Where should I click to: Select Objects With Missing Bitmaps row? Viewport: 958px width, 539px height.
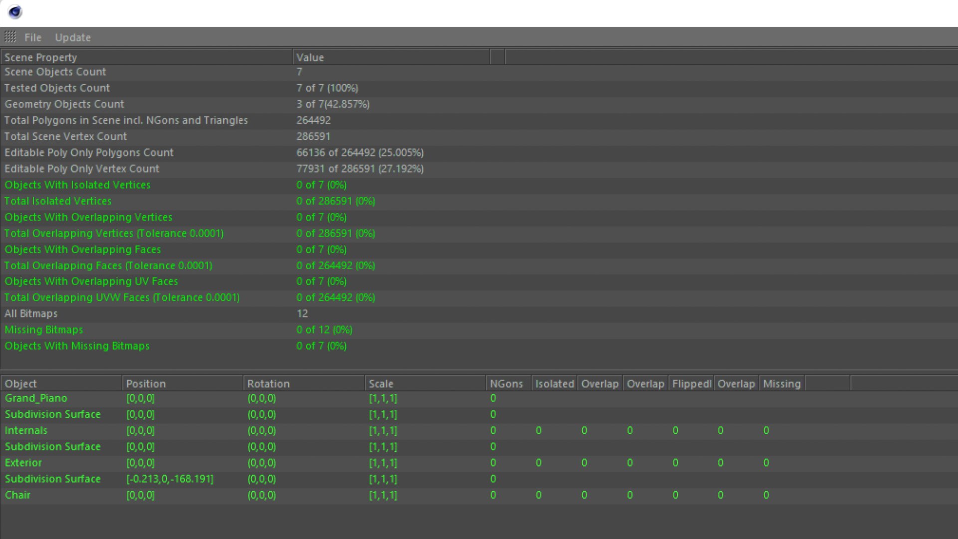(x=479, y=346)
